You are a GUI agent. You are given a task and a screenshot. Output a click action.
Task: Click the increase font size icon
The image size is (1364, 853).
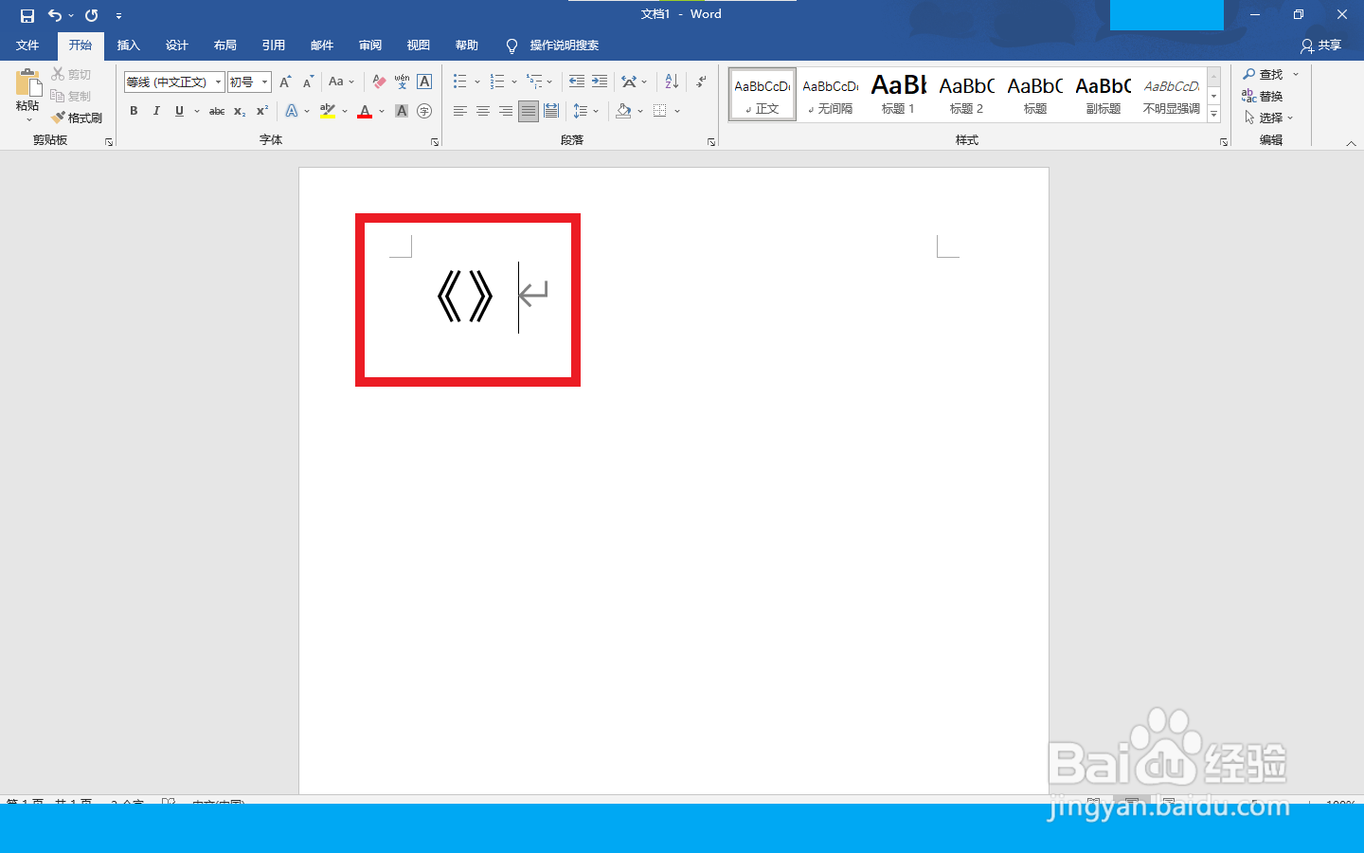coord(285,82)
